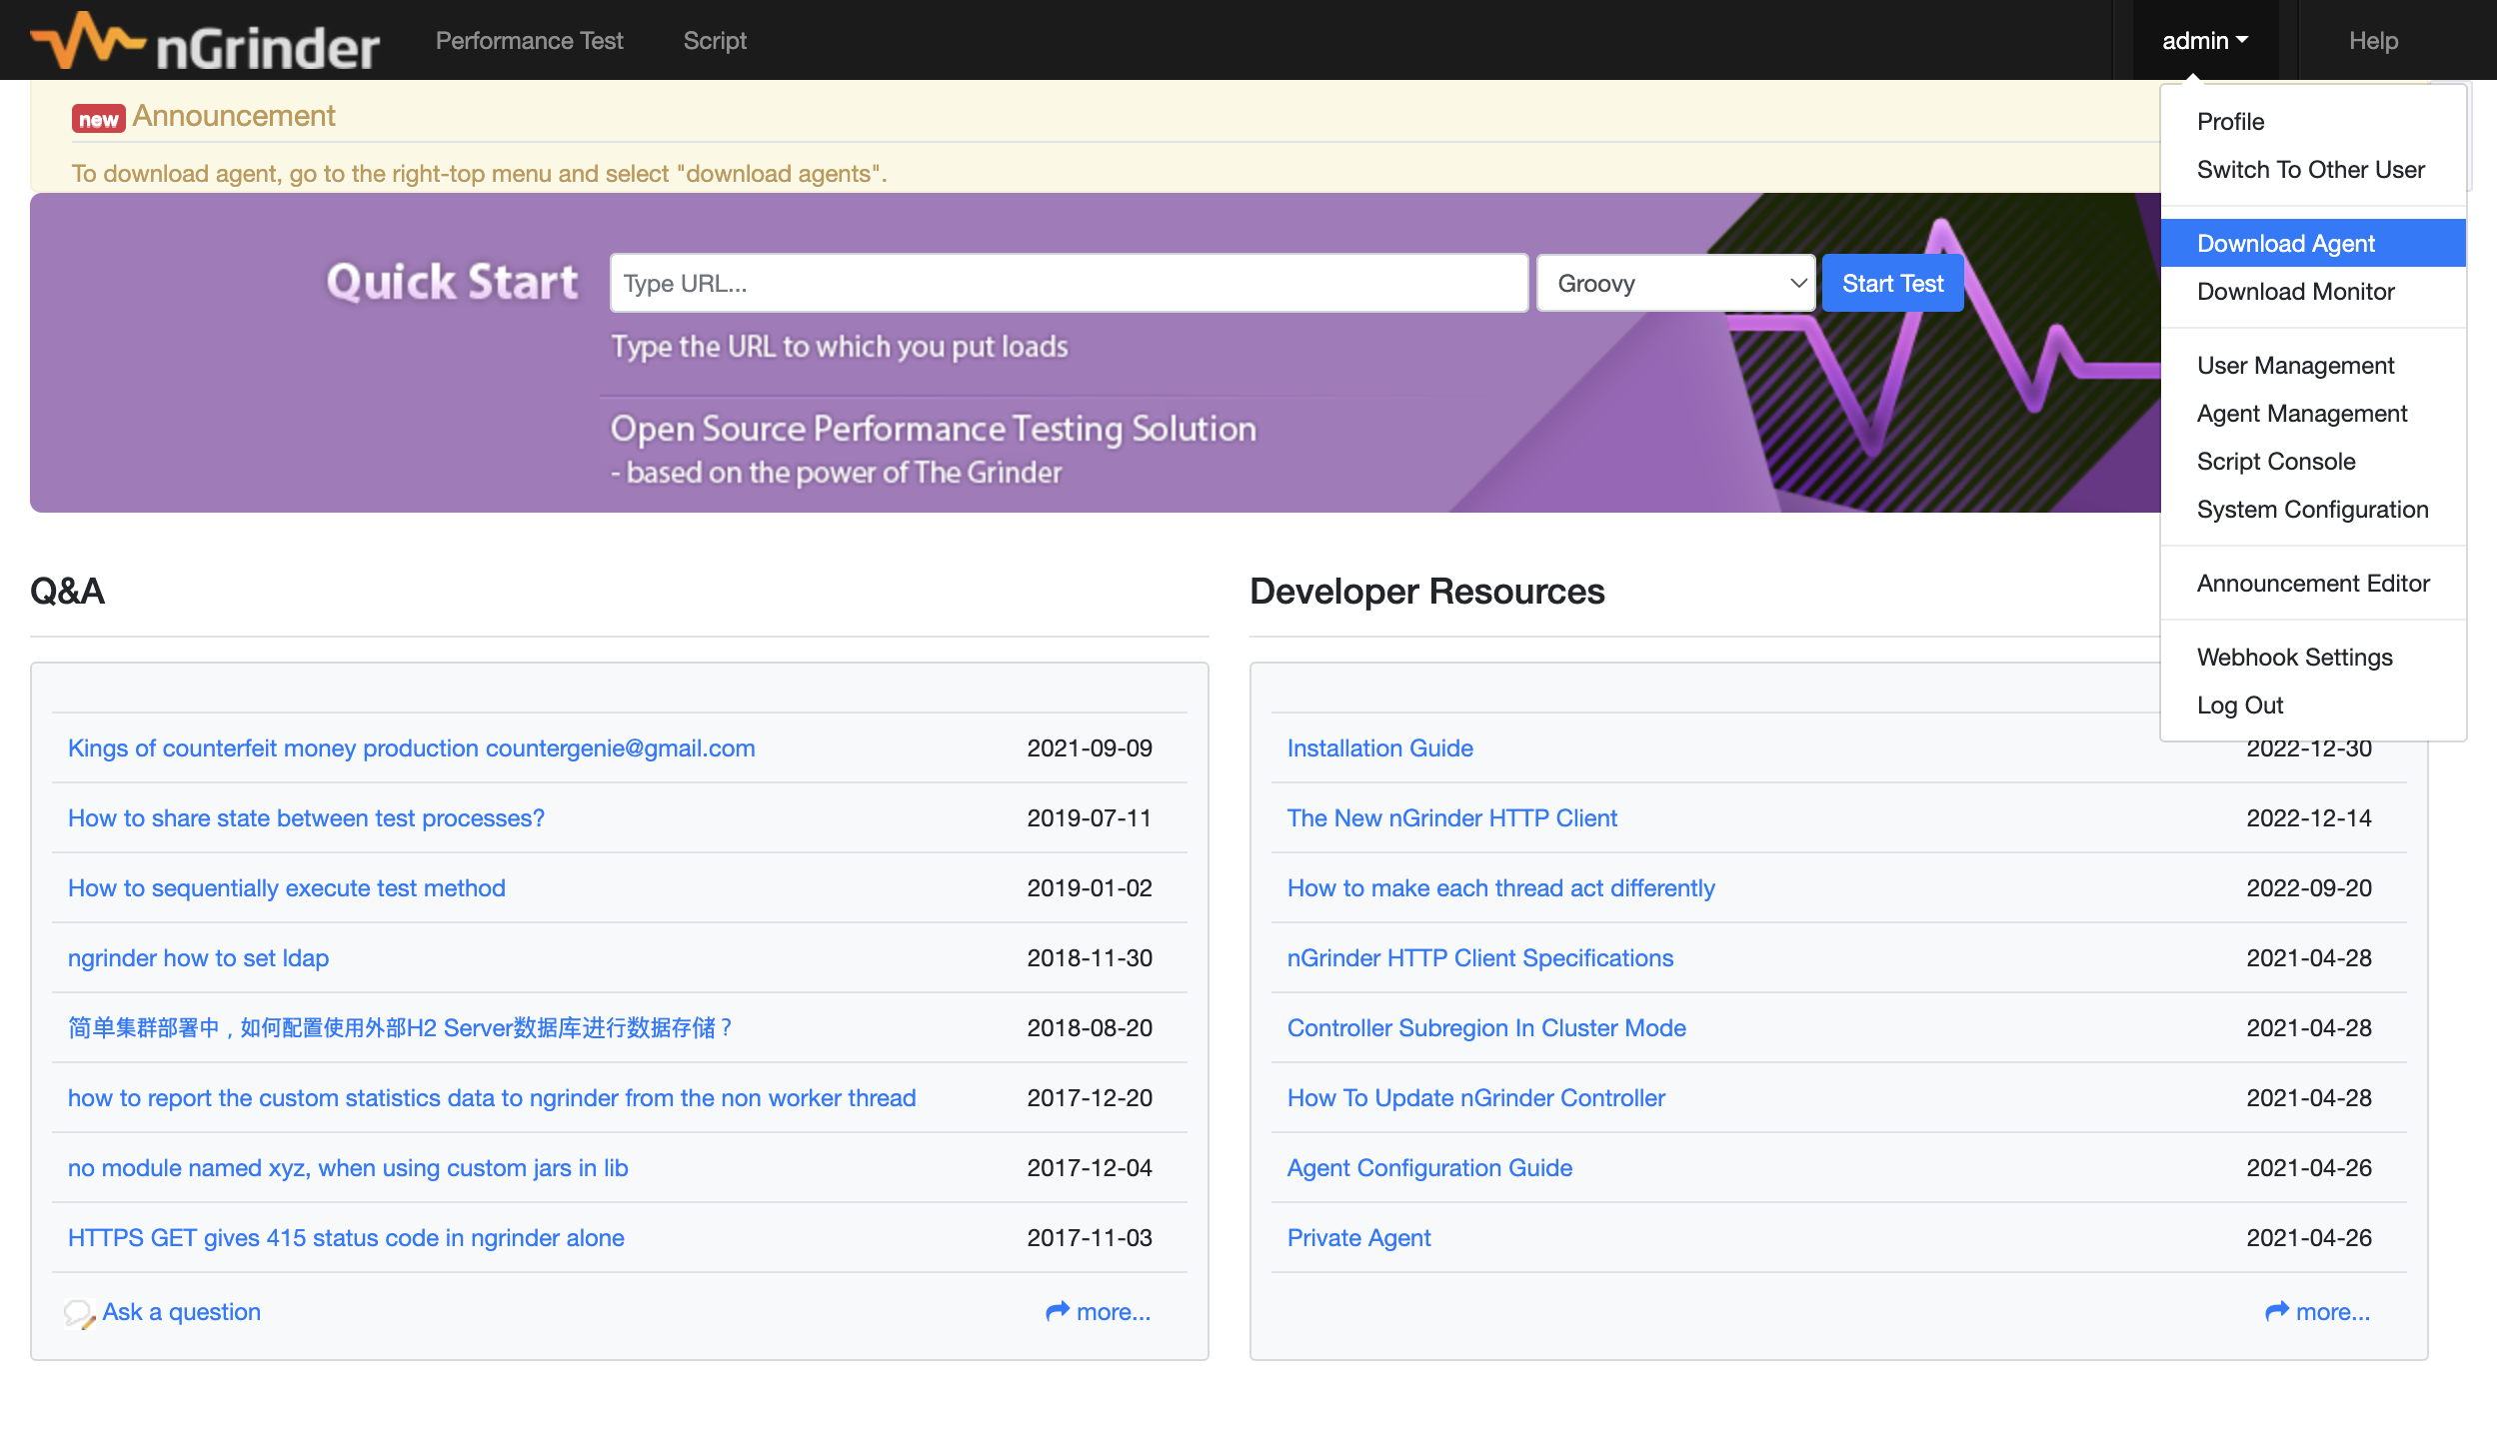2497x1445 pixels.
Task: Click the download agent announcement message
Action: (479, 174)
